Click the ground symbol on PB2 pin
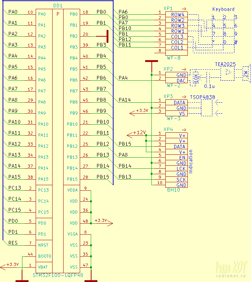Viewport: 251px width, 282px height. (107, 36)
